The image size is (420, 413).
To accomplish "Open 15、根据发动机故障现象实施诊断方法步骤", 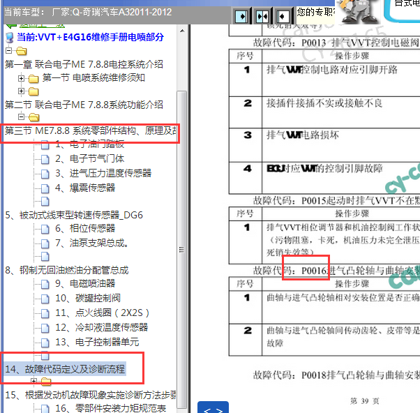I will tap(91, 395).
